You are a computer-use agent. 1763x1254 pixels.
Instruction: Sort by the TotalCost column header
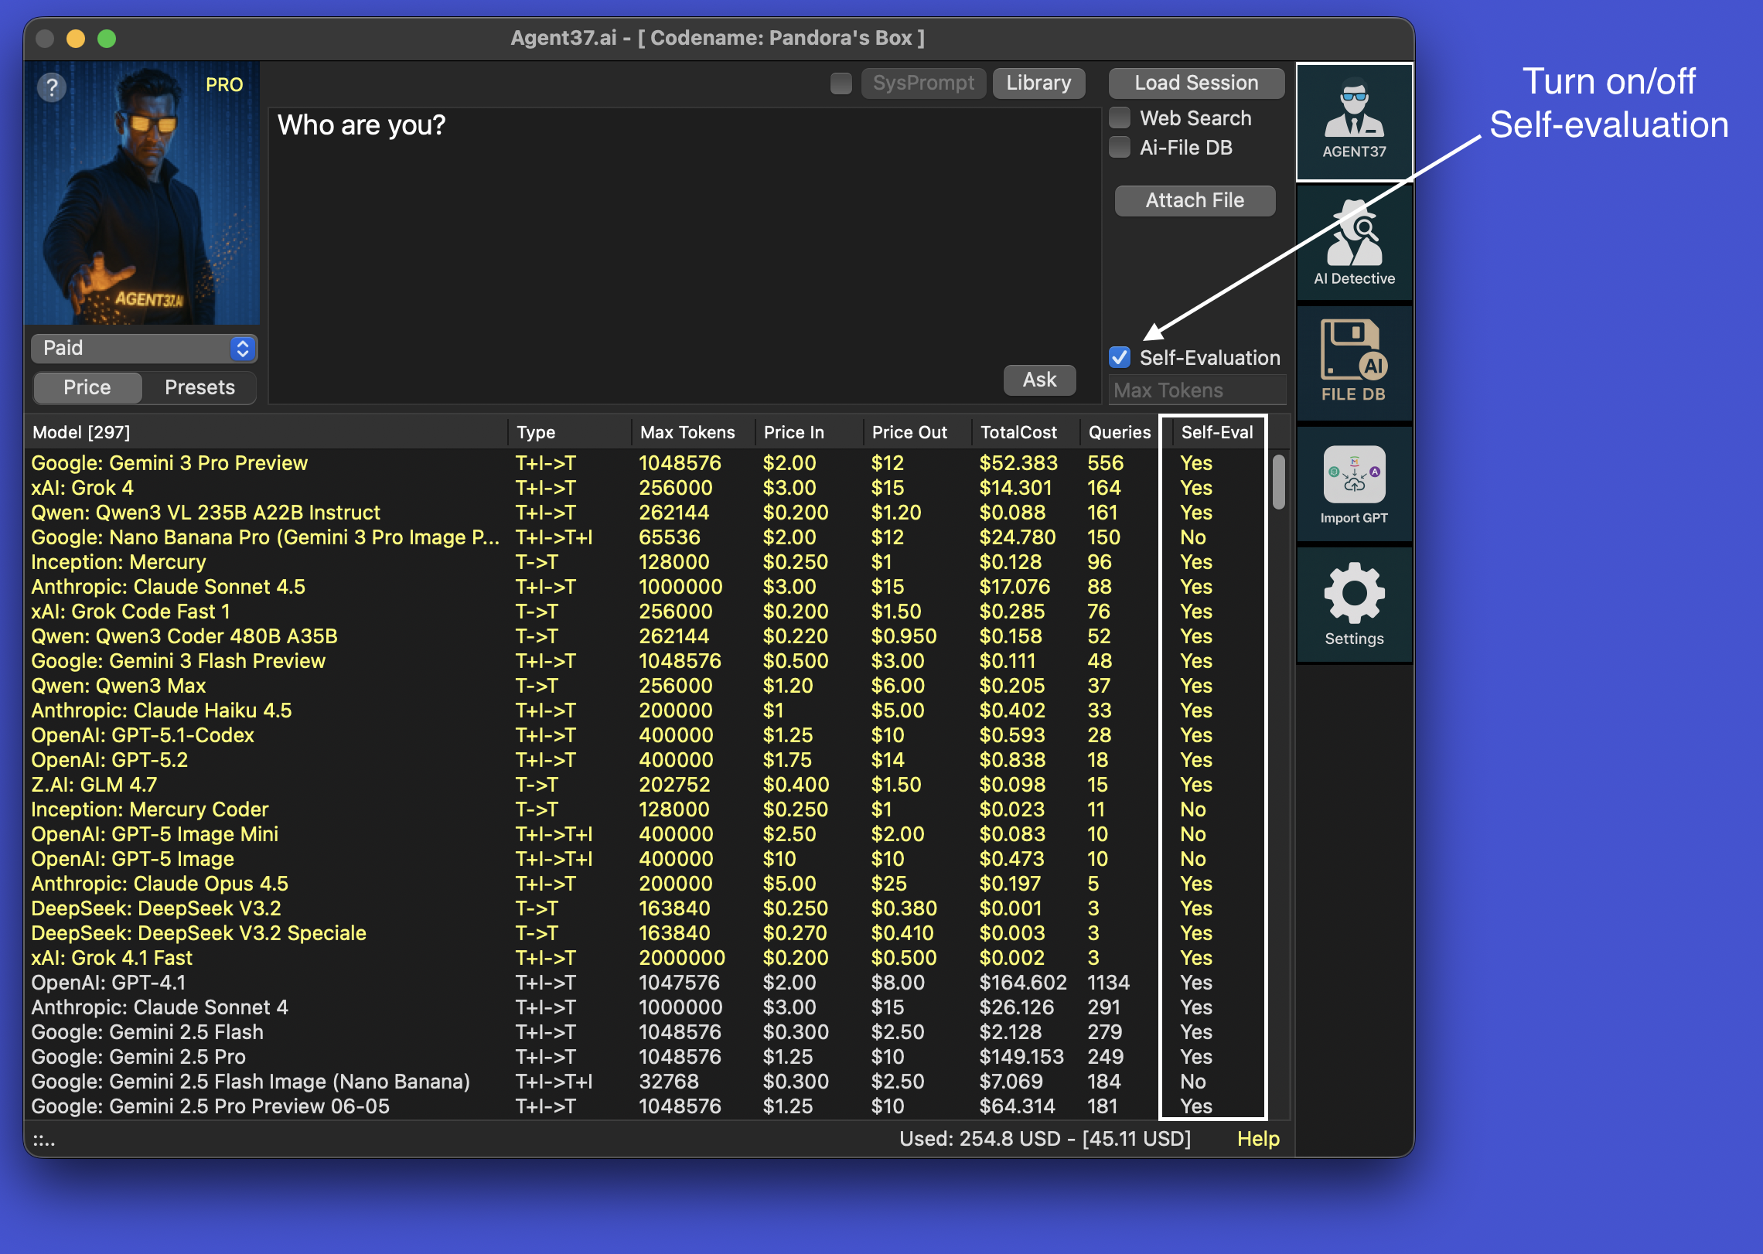[x=1018, y=432]
